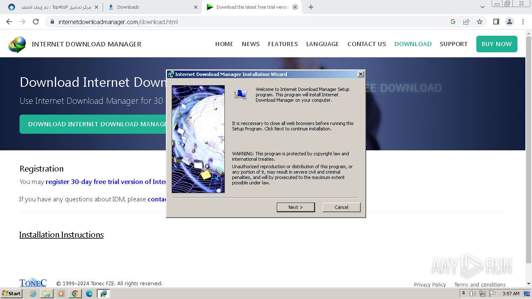Open File Explorer from taskbar
The height and width of the screenshot is (299, 532).
(x=47, y=294)
